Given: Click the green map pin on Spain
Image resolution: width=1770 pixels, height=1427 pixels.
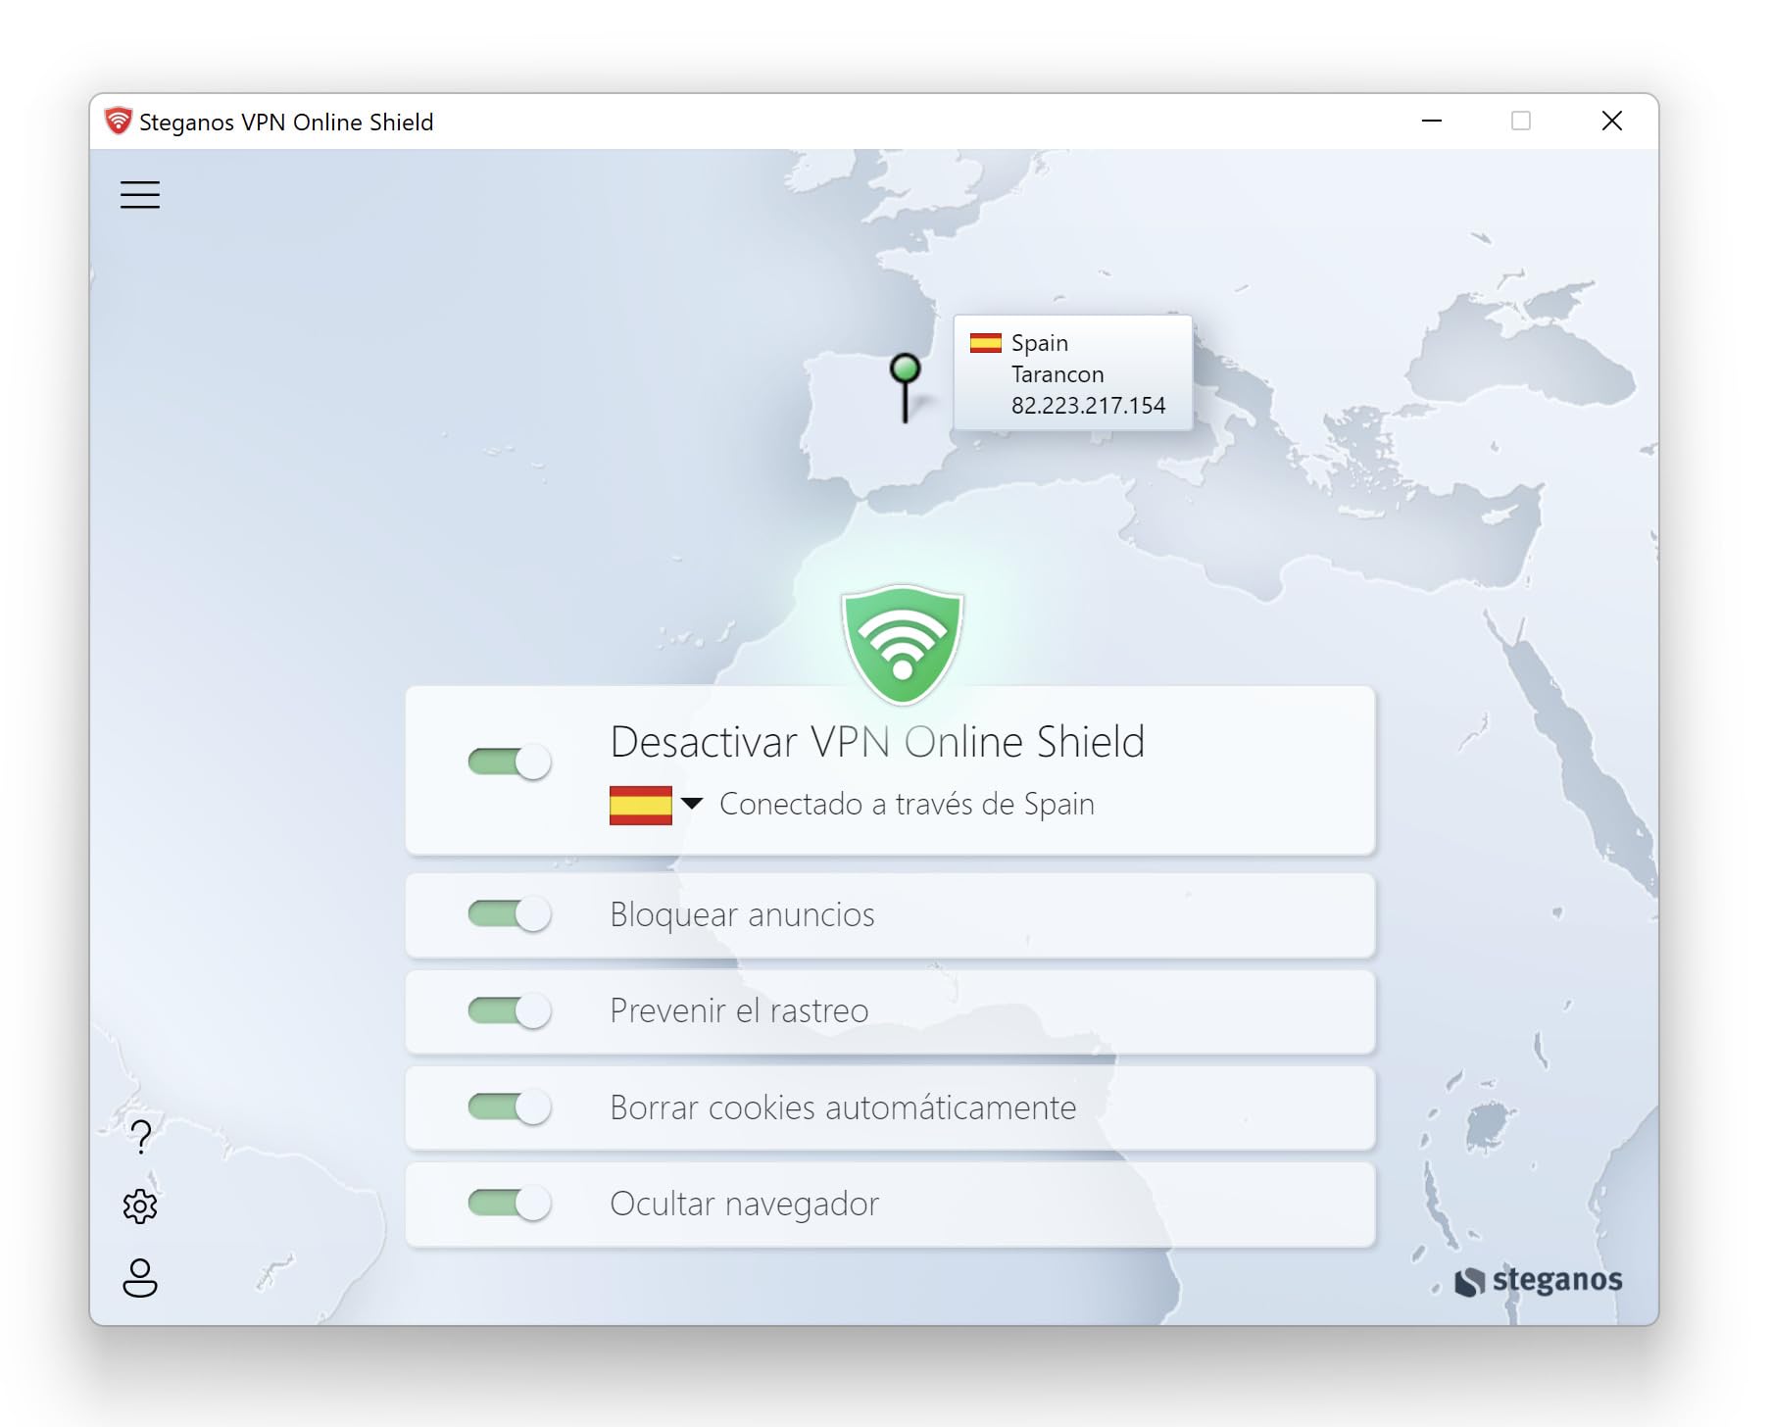Looking at the screenshot, I should click(x=905, y=388).
